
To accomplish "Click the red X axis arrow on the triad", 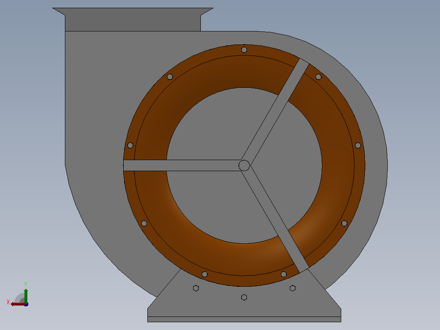I will (x=18, y=304).
